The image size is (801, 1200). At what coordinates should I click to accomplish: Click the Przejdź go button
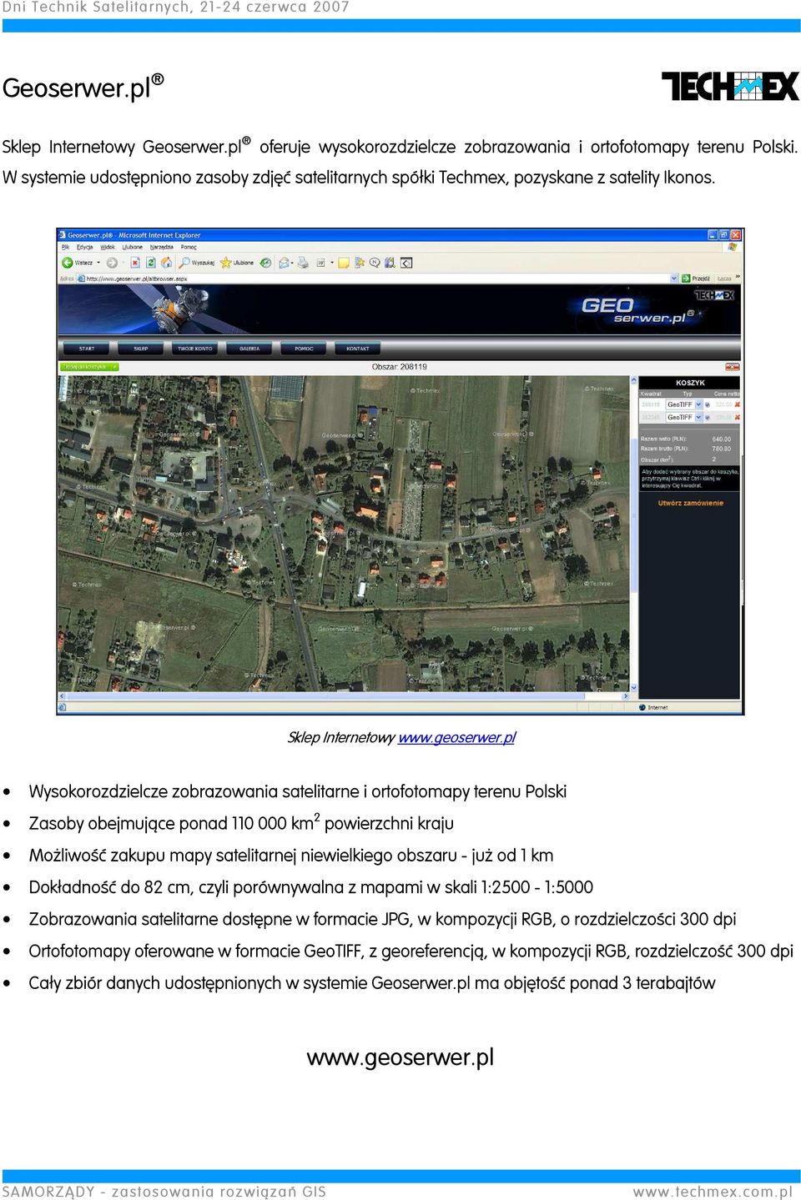[x=696, y=279]
